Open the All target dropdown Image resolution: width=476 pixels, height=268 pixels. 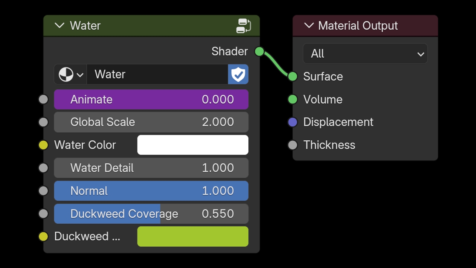tap(365, 54)
